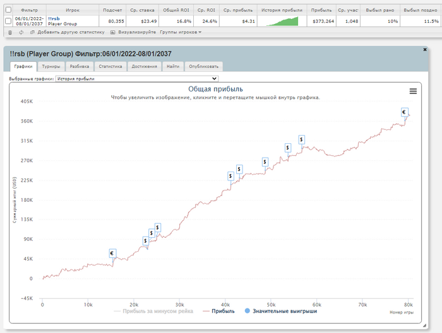Sort by the Ср. прибыль column header
The image size is (442, 333).
pyautogui.click(x=238, y=10)
